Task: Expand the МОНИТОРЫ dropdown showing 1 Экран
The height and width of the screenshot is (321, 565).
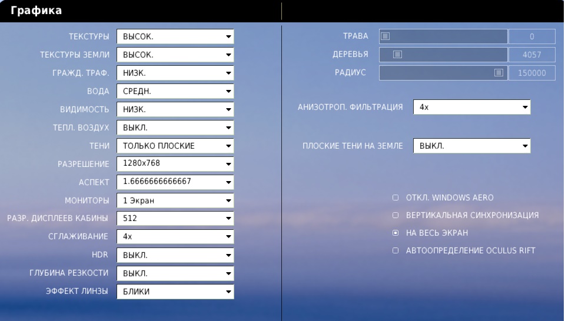Action: tap(175, 200)
